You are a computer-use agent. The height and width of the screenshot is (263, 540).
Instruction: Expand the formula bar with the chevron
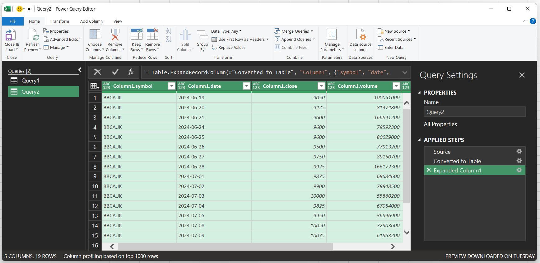coord(404,73)
